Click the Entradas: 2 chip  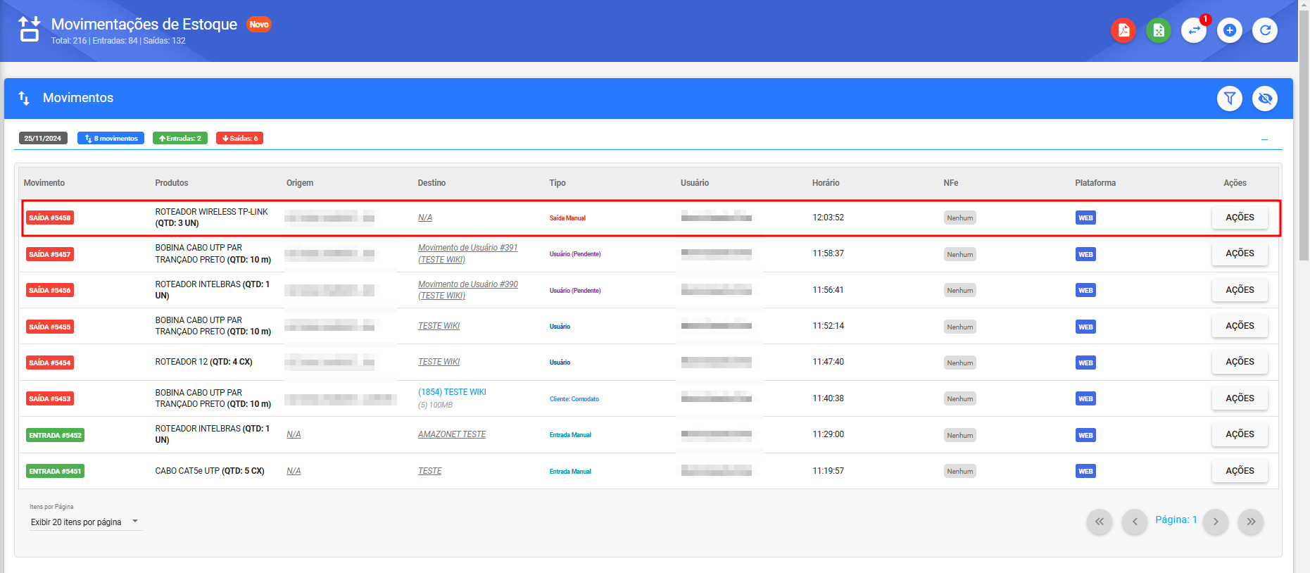click(x=180, y=139)
